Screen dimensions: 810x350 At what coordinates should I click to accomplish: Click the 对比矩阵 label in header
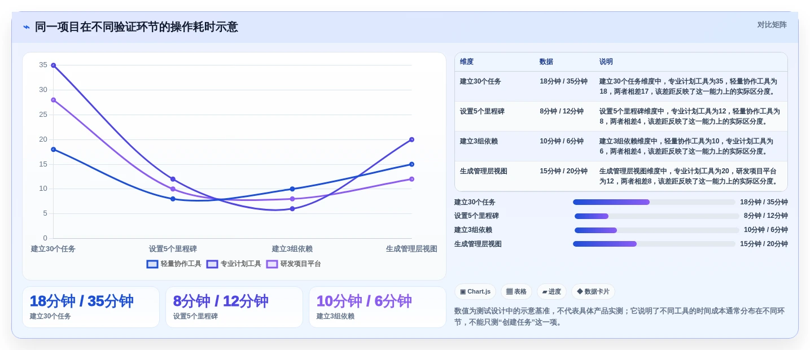[772, 25]
